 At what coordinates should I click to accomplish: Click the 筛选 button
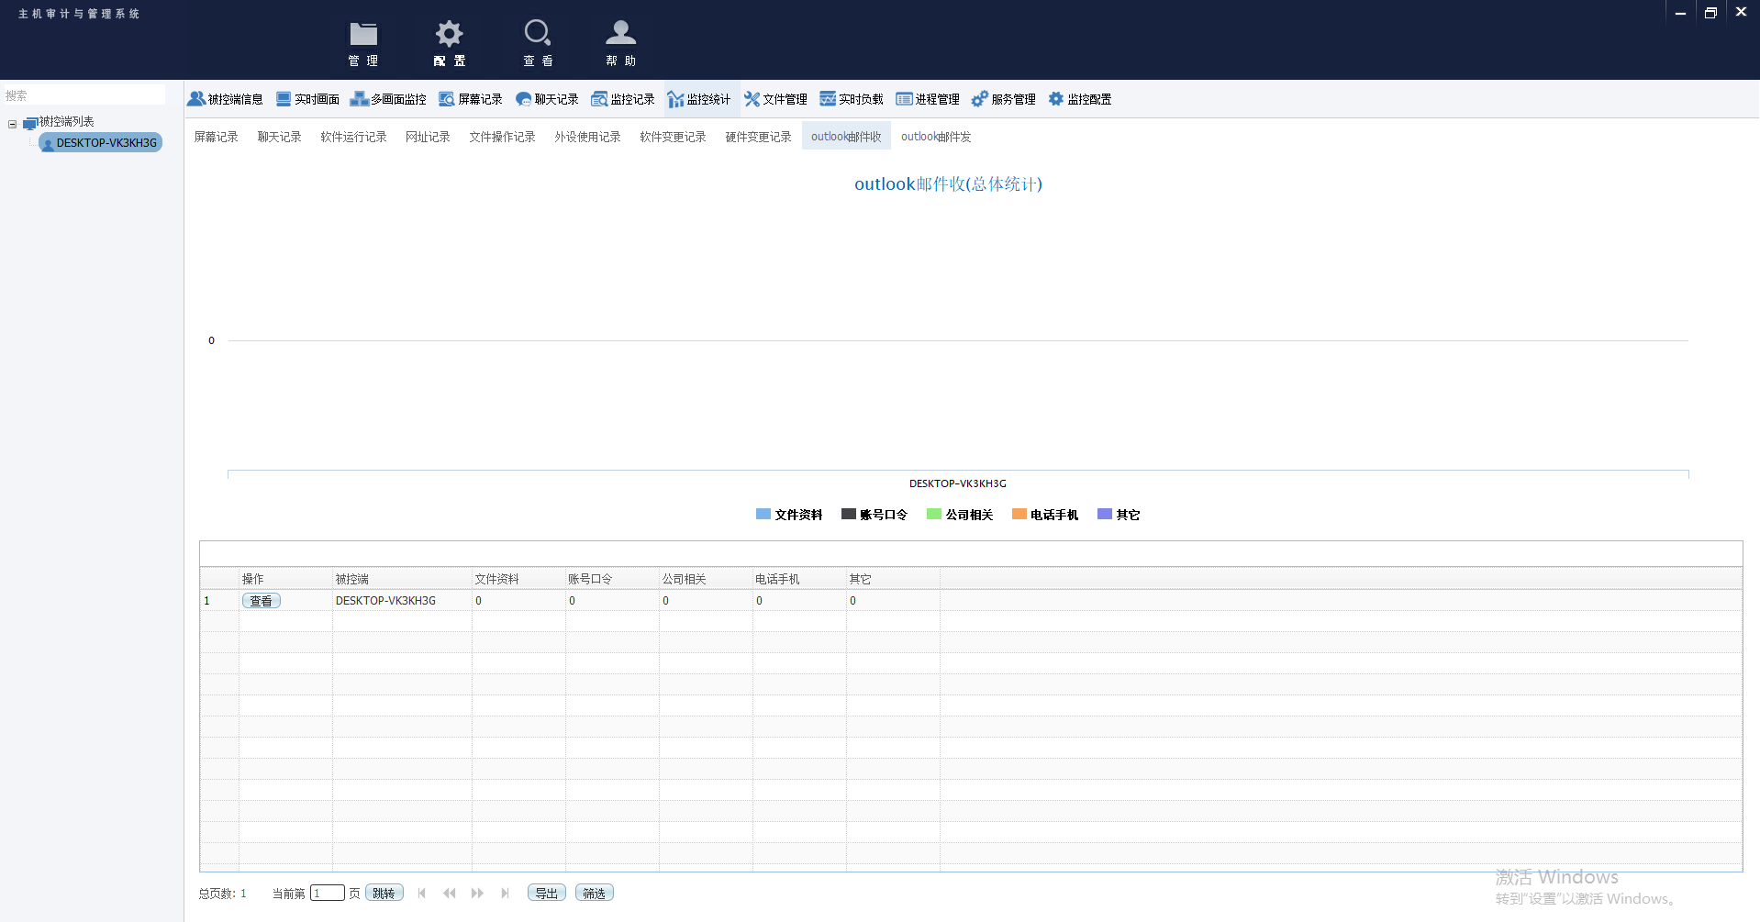coord(595,894)
